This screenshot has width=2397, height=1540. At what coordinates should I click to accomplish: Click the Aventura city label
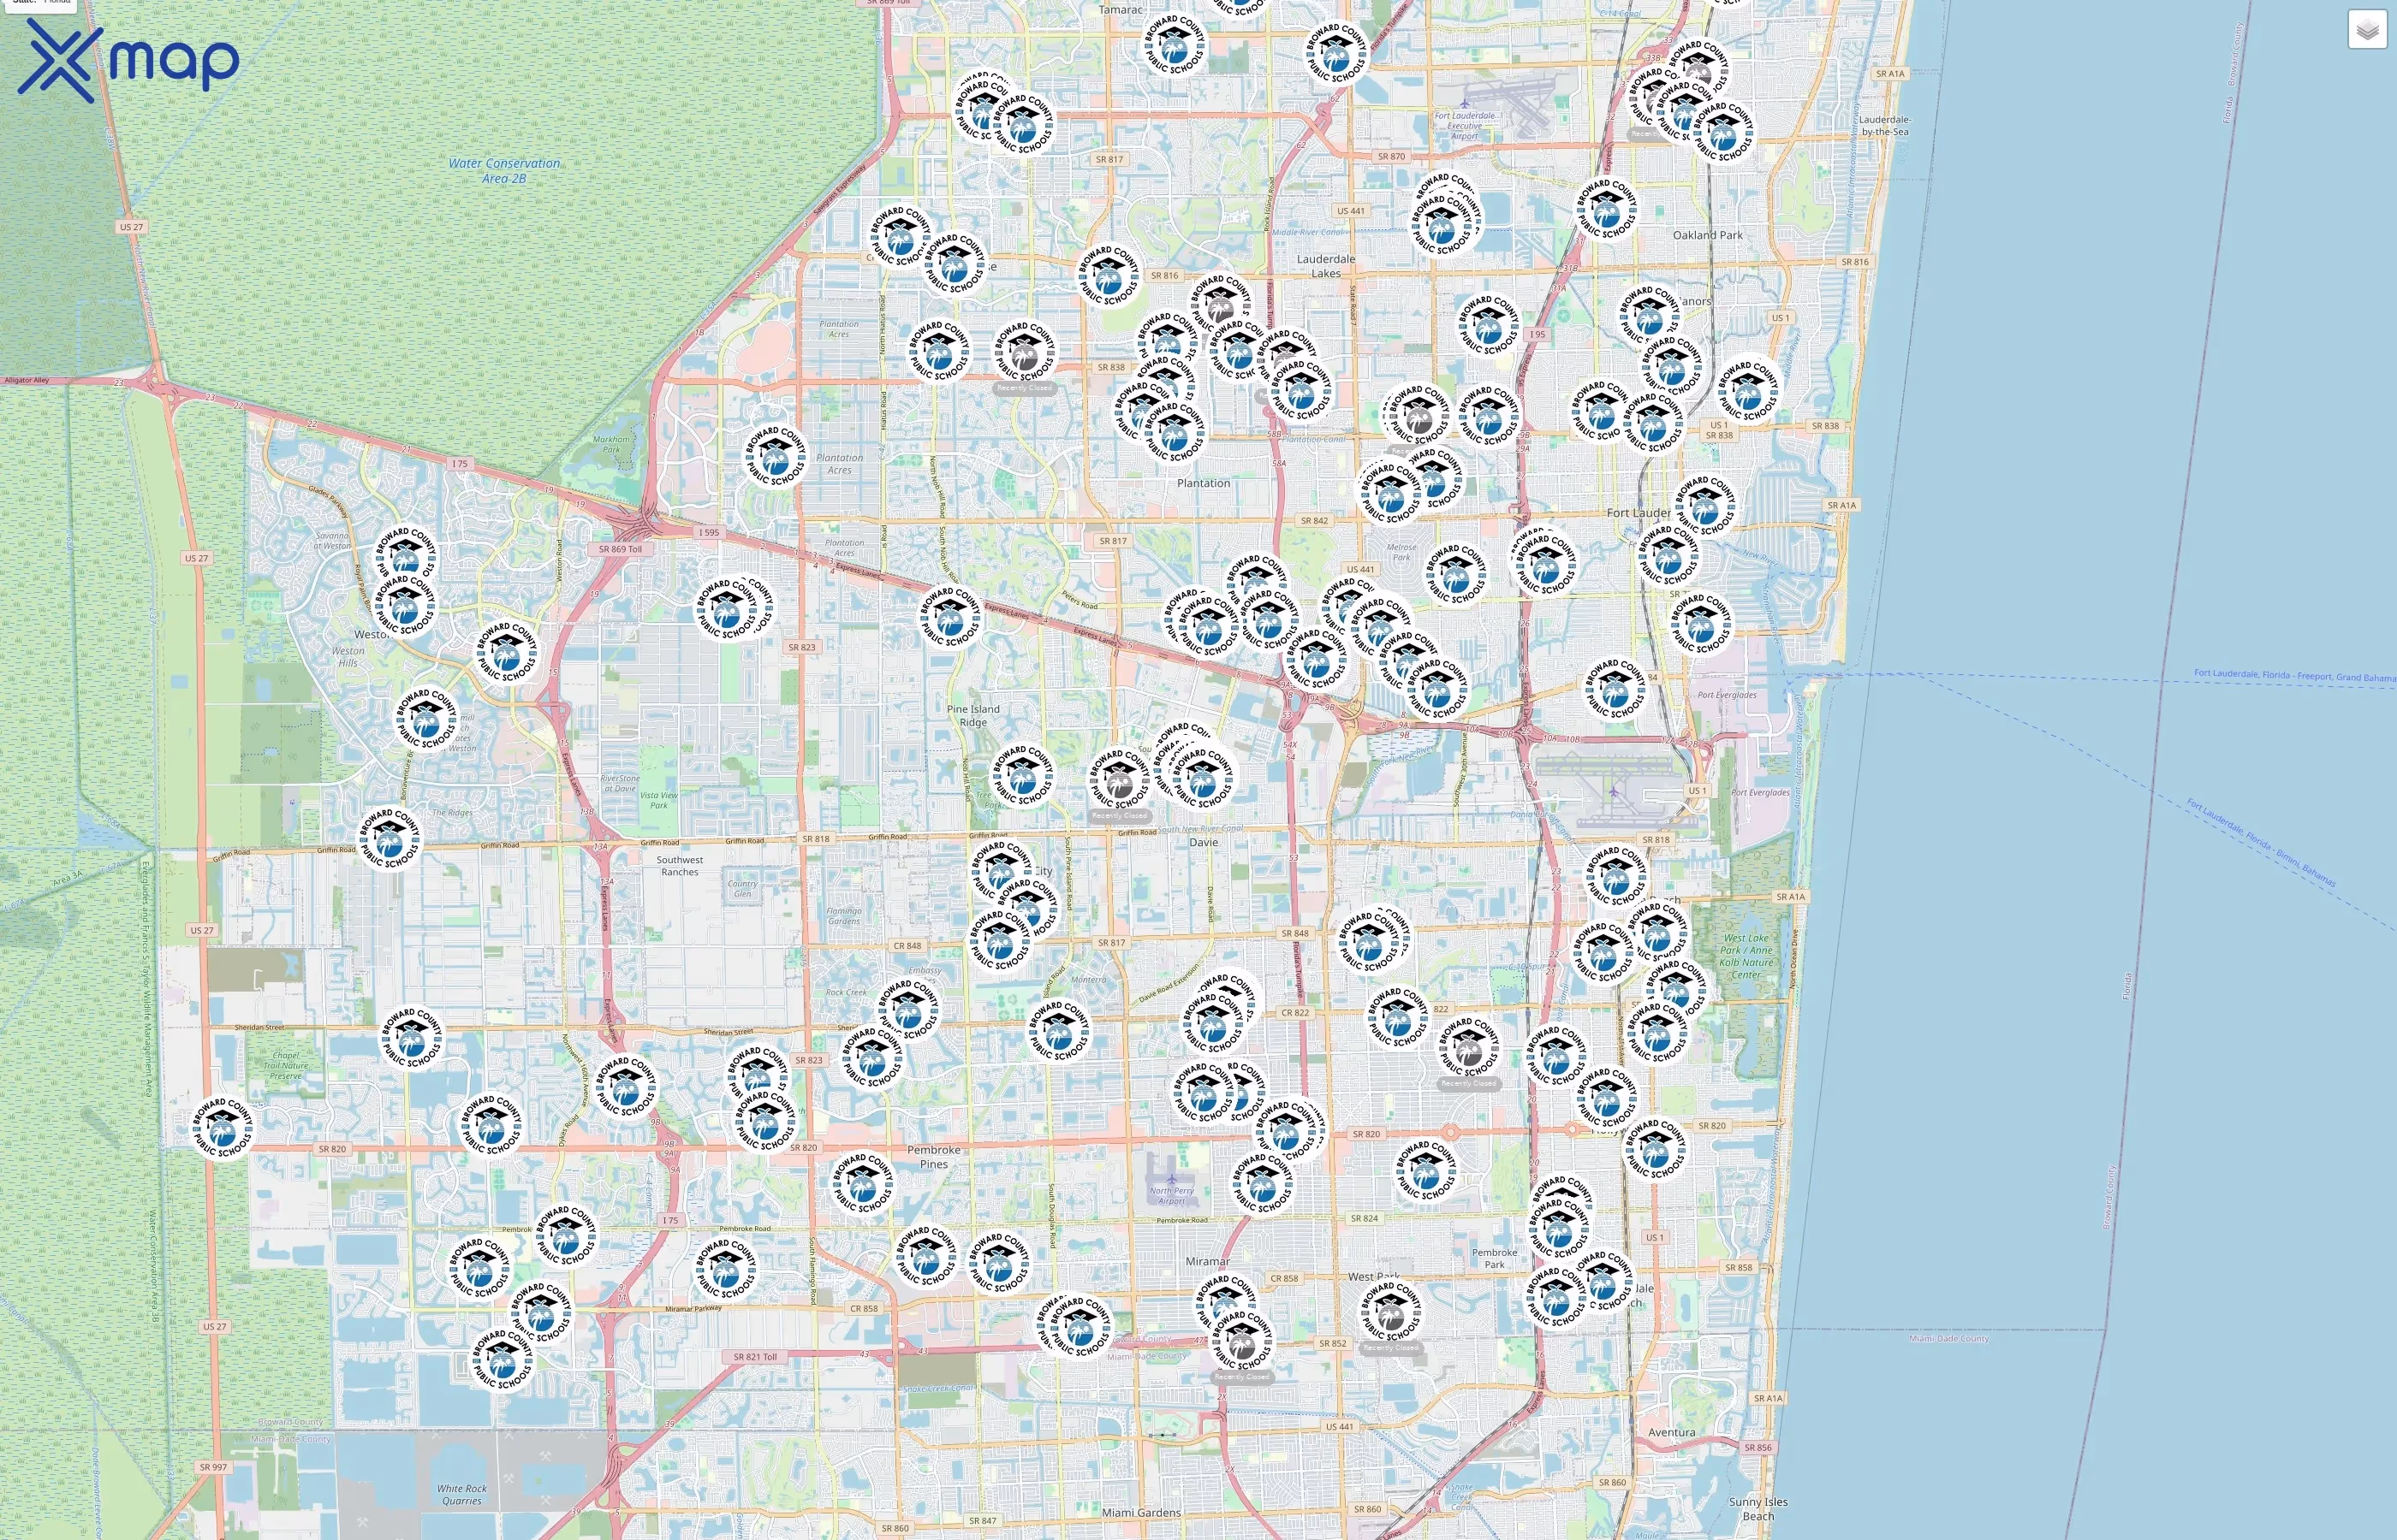[1672, 1432]
